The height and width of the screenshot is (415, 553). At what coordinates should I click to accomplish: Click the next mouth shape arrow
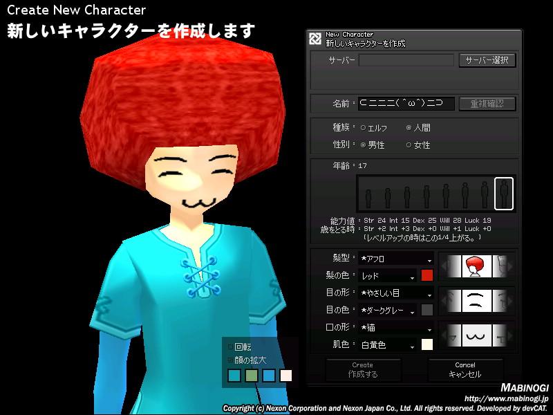(509, 335)
